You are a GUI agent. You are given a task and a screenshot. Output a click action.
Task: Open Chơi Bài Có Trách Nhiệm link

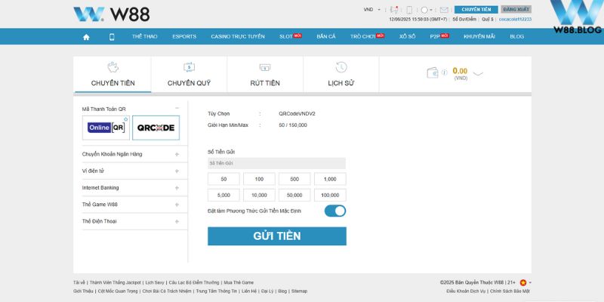click(166, 291)
